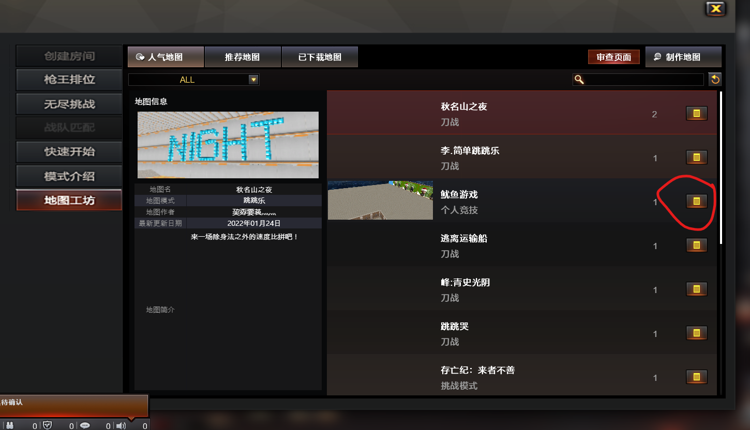
Task: Open details icon for 秋名山之夜 map
Action: (696, 113)
